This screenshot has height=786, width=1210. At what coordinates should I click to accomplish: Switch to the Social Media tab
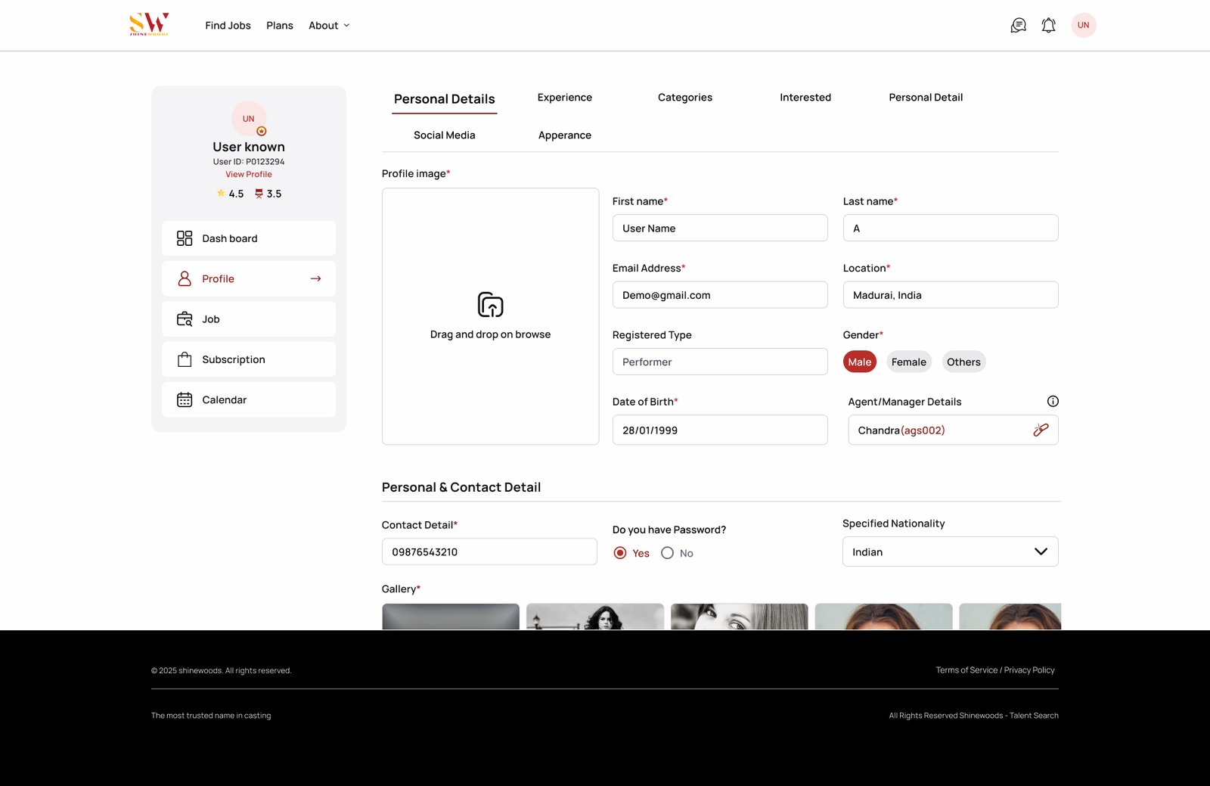(444, 135)
